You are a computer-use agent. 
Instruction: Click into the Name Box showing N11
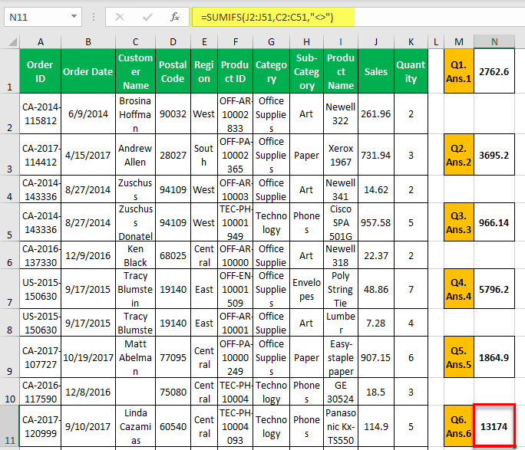[x=37, y=17]
